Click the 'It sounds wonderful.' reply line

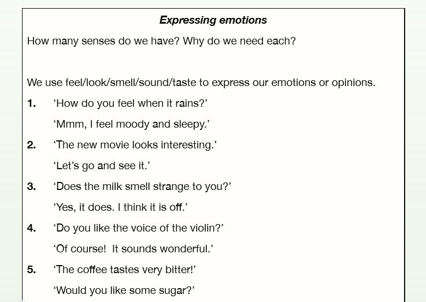coord(133,249)
